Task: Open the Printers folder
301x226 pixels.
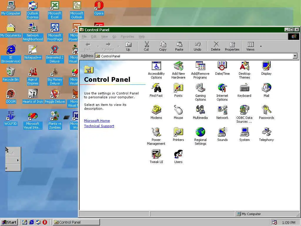Action: pos(178,134)
